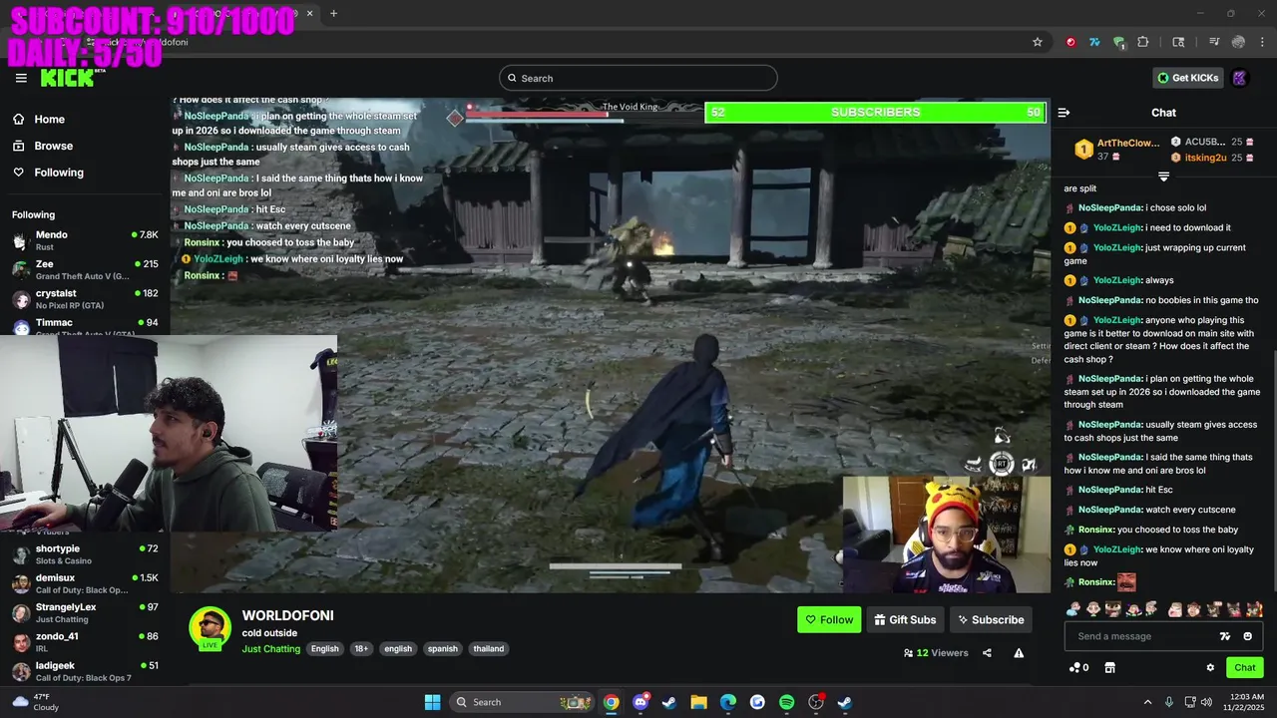Open the red browser extension icon
1277x718 pixels.
1070,42
